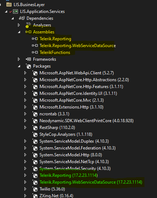Screen dimensions: 157x198
Task: Select Microsoft.AspNetCore.Identity.UI (3.1.11) text
Action: pyautogui.click(x=78, y=93)
